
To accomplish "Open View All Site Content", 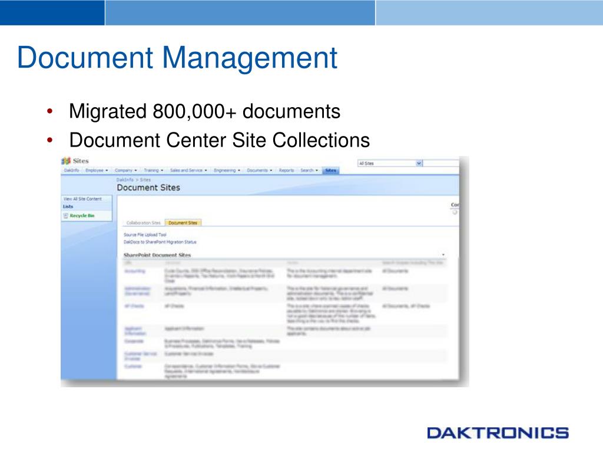I will click(x=82, y=199).
